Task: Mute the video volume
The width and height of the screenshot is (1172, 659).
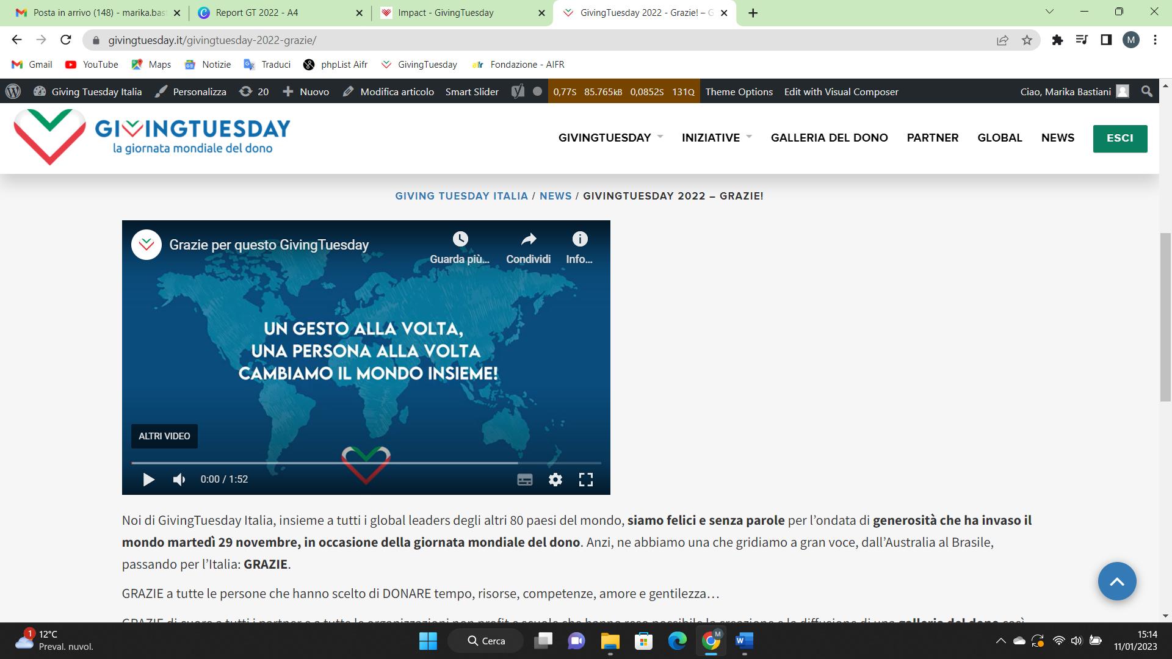Action: pos(179,480)
